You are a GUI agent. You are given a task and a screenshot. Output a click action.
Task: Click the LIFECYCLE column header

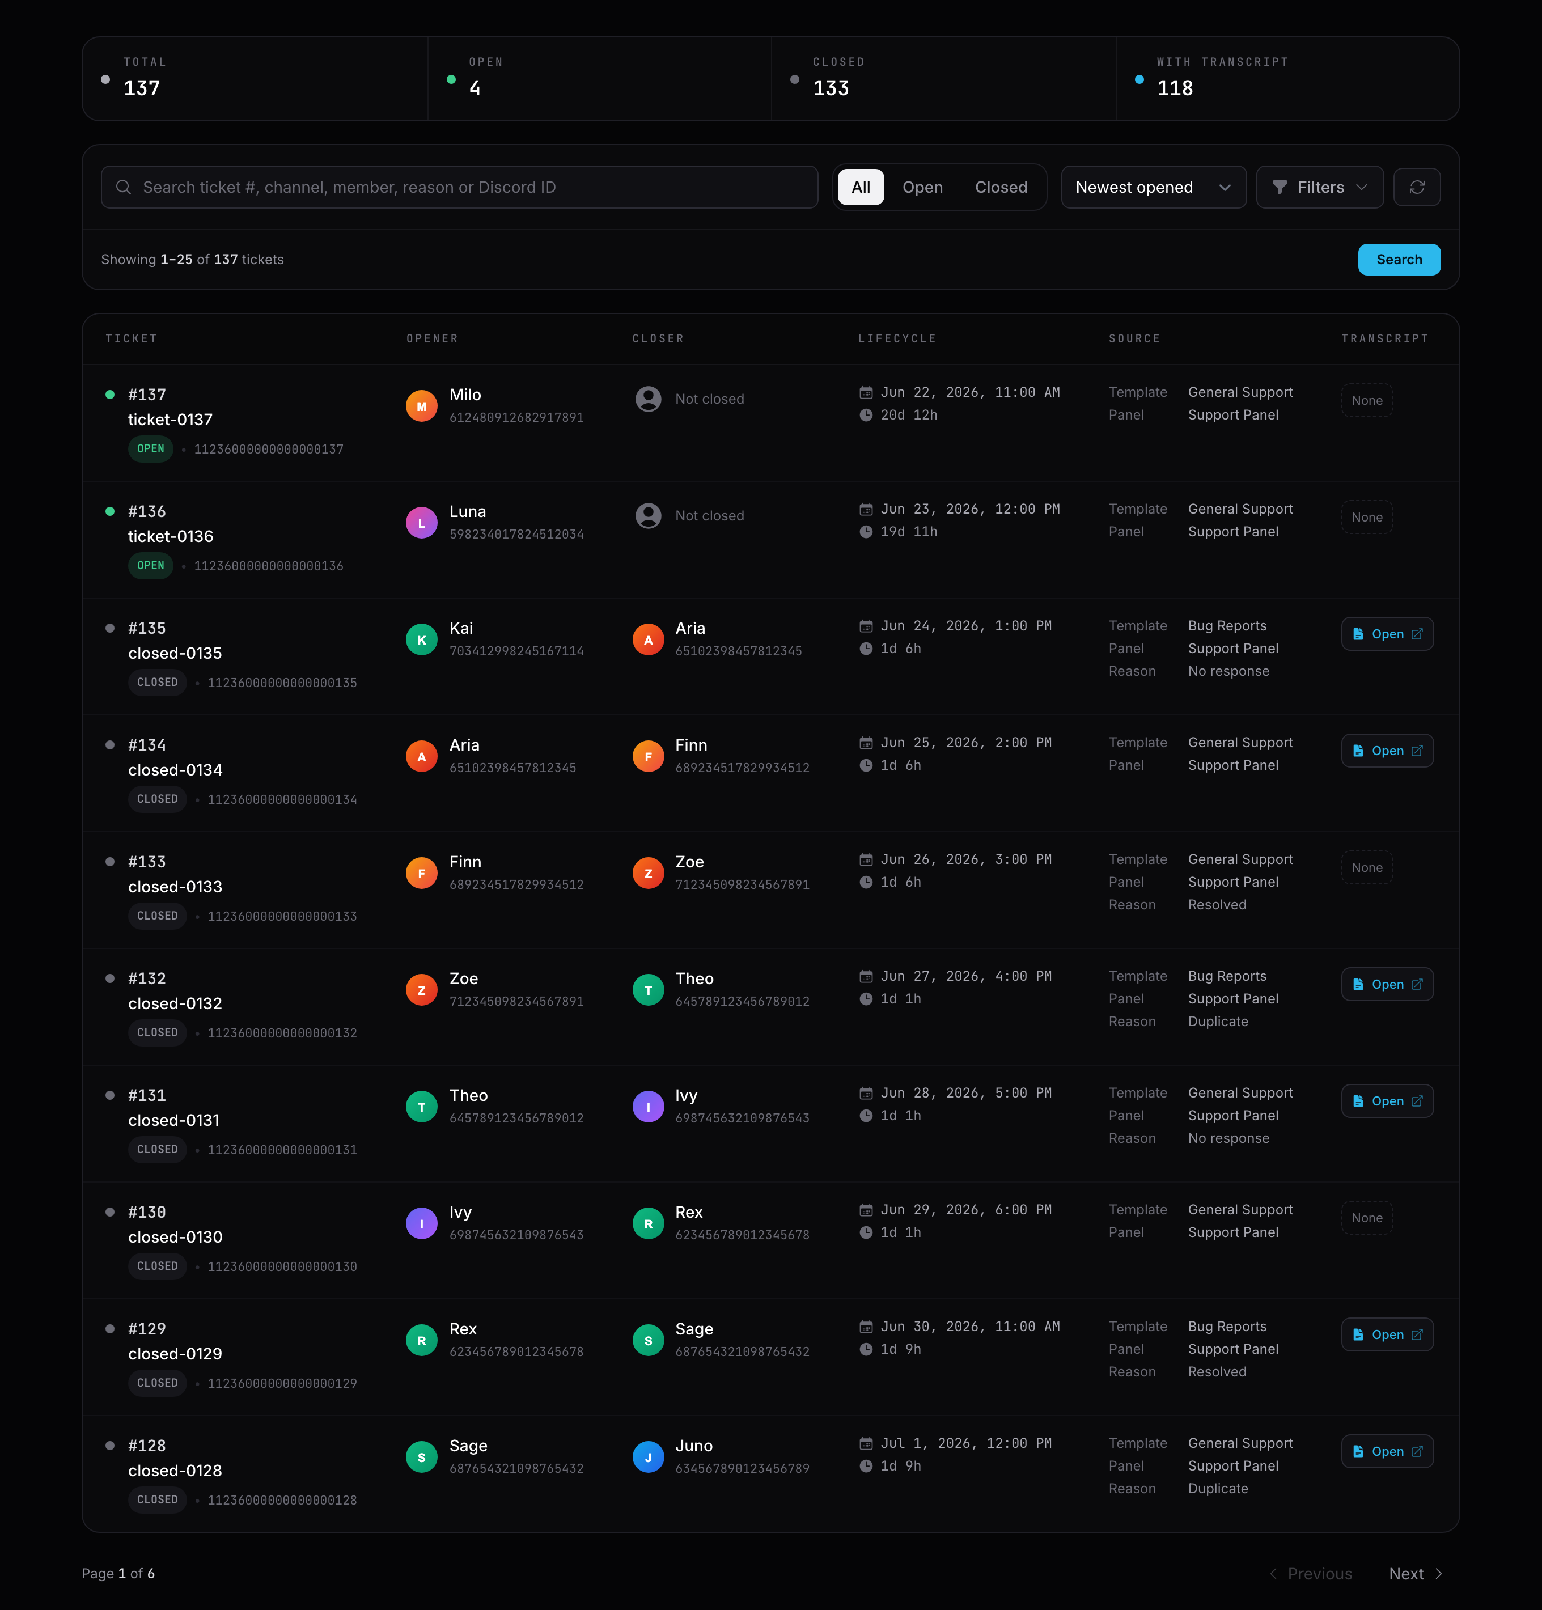tap(897, 338)
